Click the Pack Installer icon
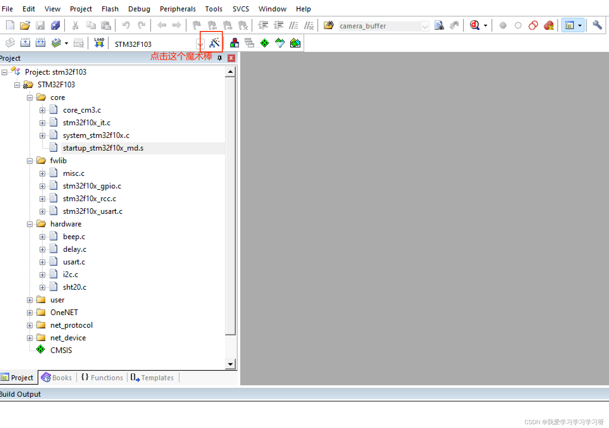Screen dimensions: 609x428 [x=295, y=43]
